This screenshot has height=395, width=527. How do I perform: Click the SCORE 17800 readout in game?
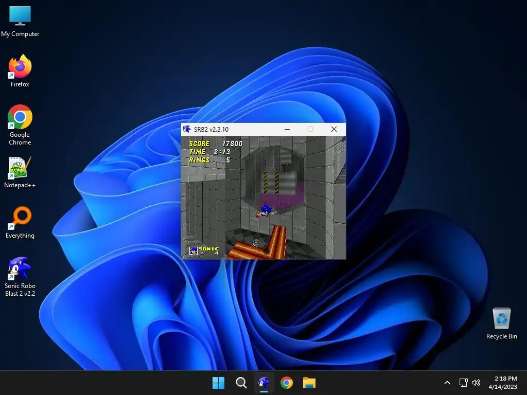click(216, 143)
